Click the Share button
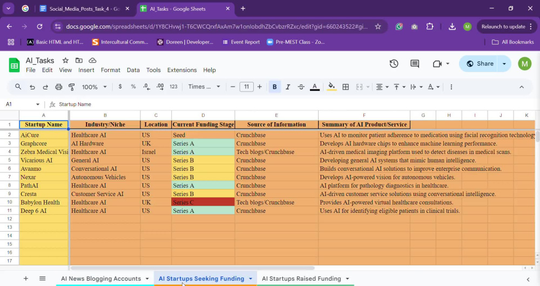This screenshot has height=286, width=540. point(478,64)
